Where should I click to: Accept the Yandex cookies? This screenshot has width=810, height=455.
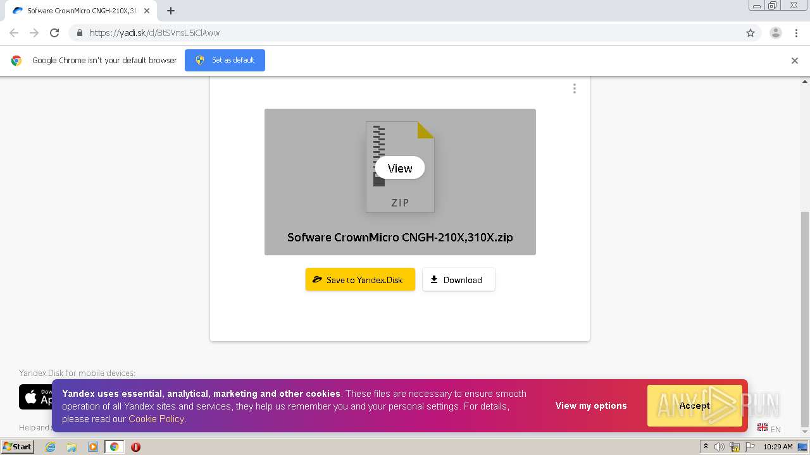(x=695, y=406)
